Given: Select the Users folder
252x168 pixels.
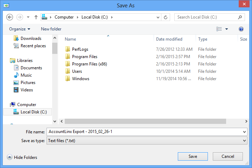Looking at the screenshot, I should pyautogui.click(x=77, y=71).
